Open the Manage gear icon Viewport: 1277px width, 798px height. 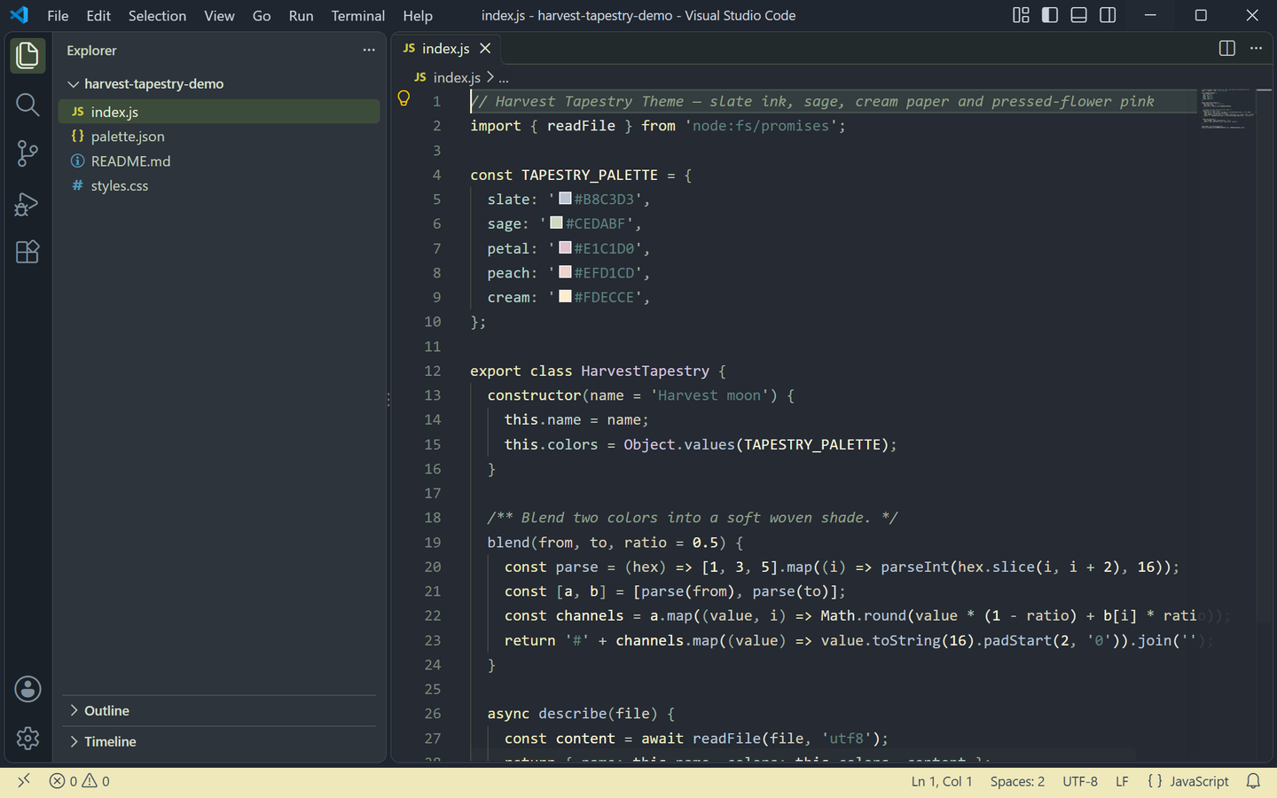click(27, 738)
